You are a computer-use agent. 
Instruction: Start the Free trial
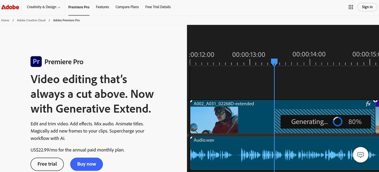[x=47, y=164]
